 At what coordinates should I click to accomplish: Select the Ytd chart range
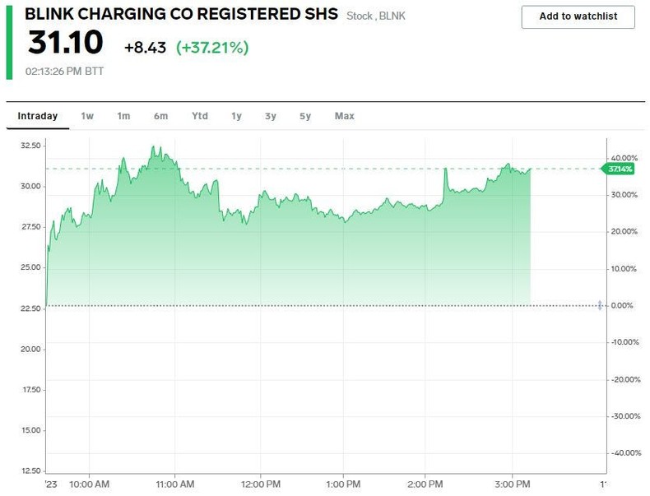[200, 116]
